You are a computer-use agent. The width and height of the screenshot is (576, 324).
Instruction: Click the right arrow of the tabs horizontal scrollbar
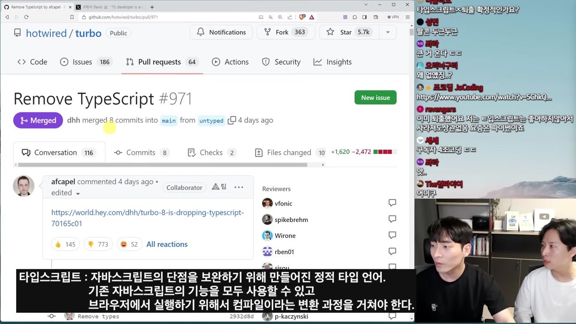(323, 165)
